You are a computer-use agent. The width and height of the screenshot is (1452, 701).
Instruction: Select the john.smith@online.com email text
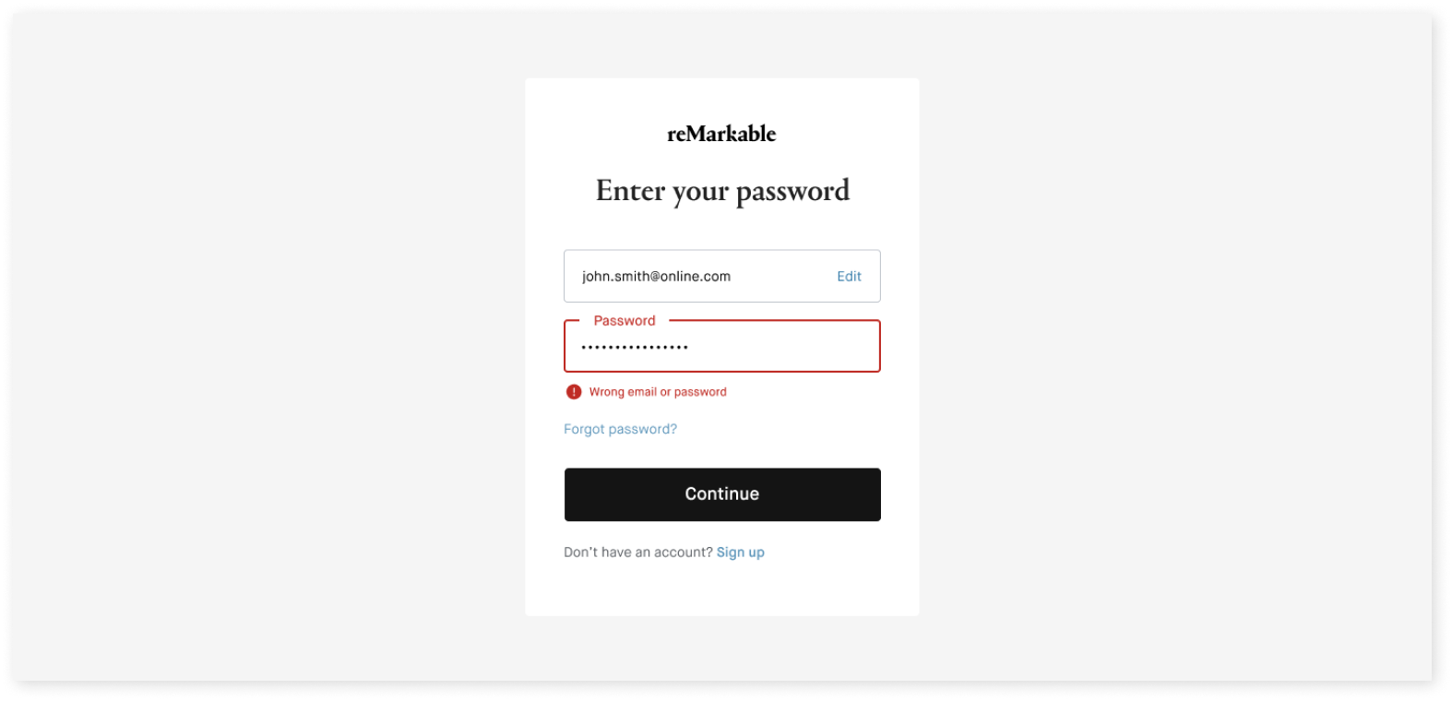656,276
